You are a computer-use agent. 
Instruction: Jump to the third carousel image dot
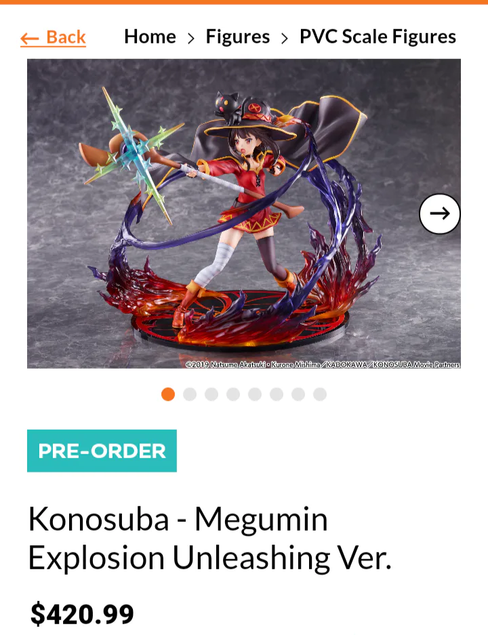click(211, 394)
